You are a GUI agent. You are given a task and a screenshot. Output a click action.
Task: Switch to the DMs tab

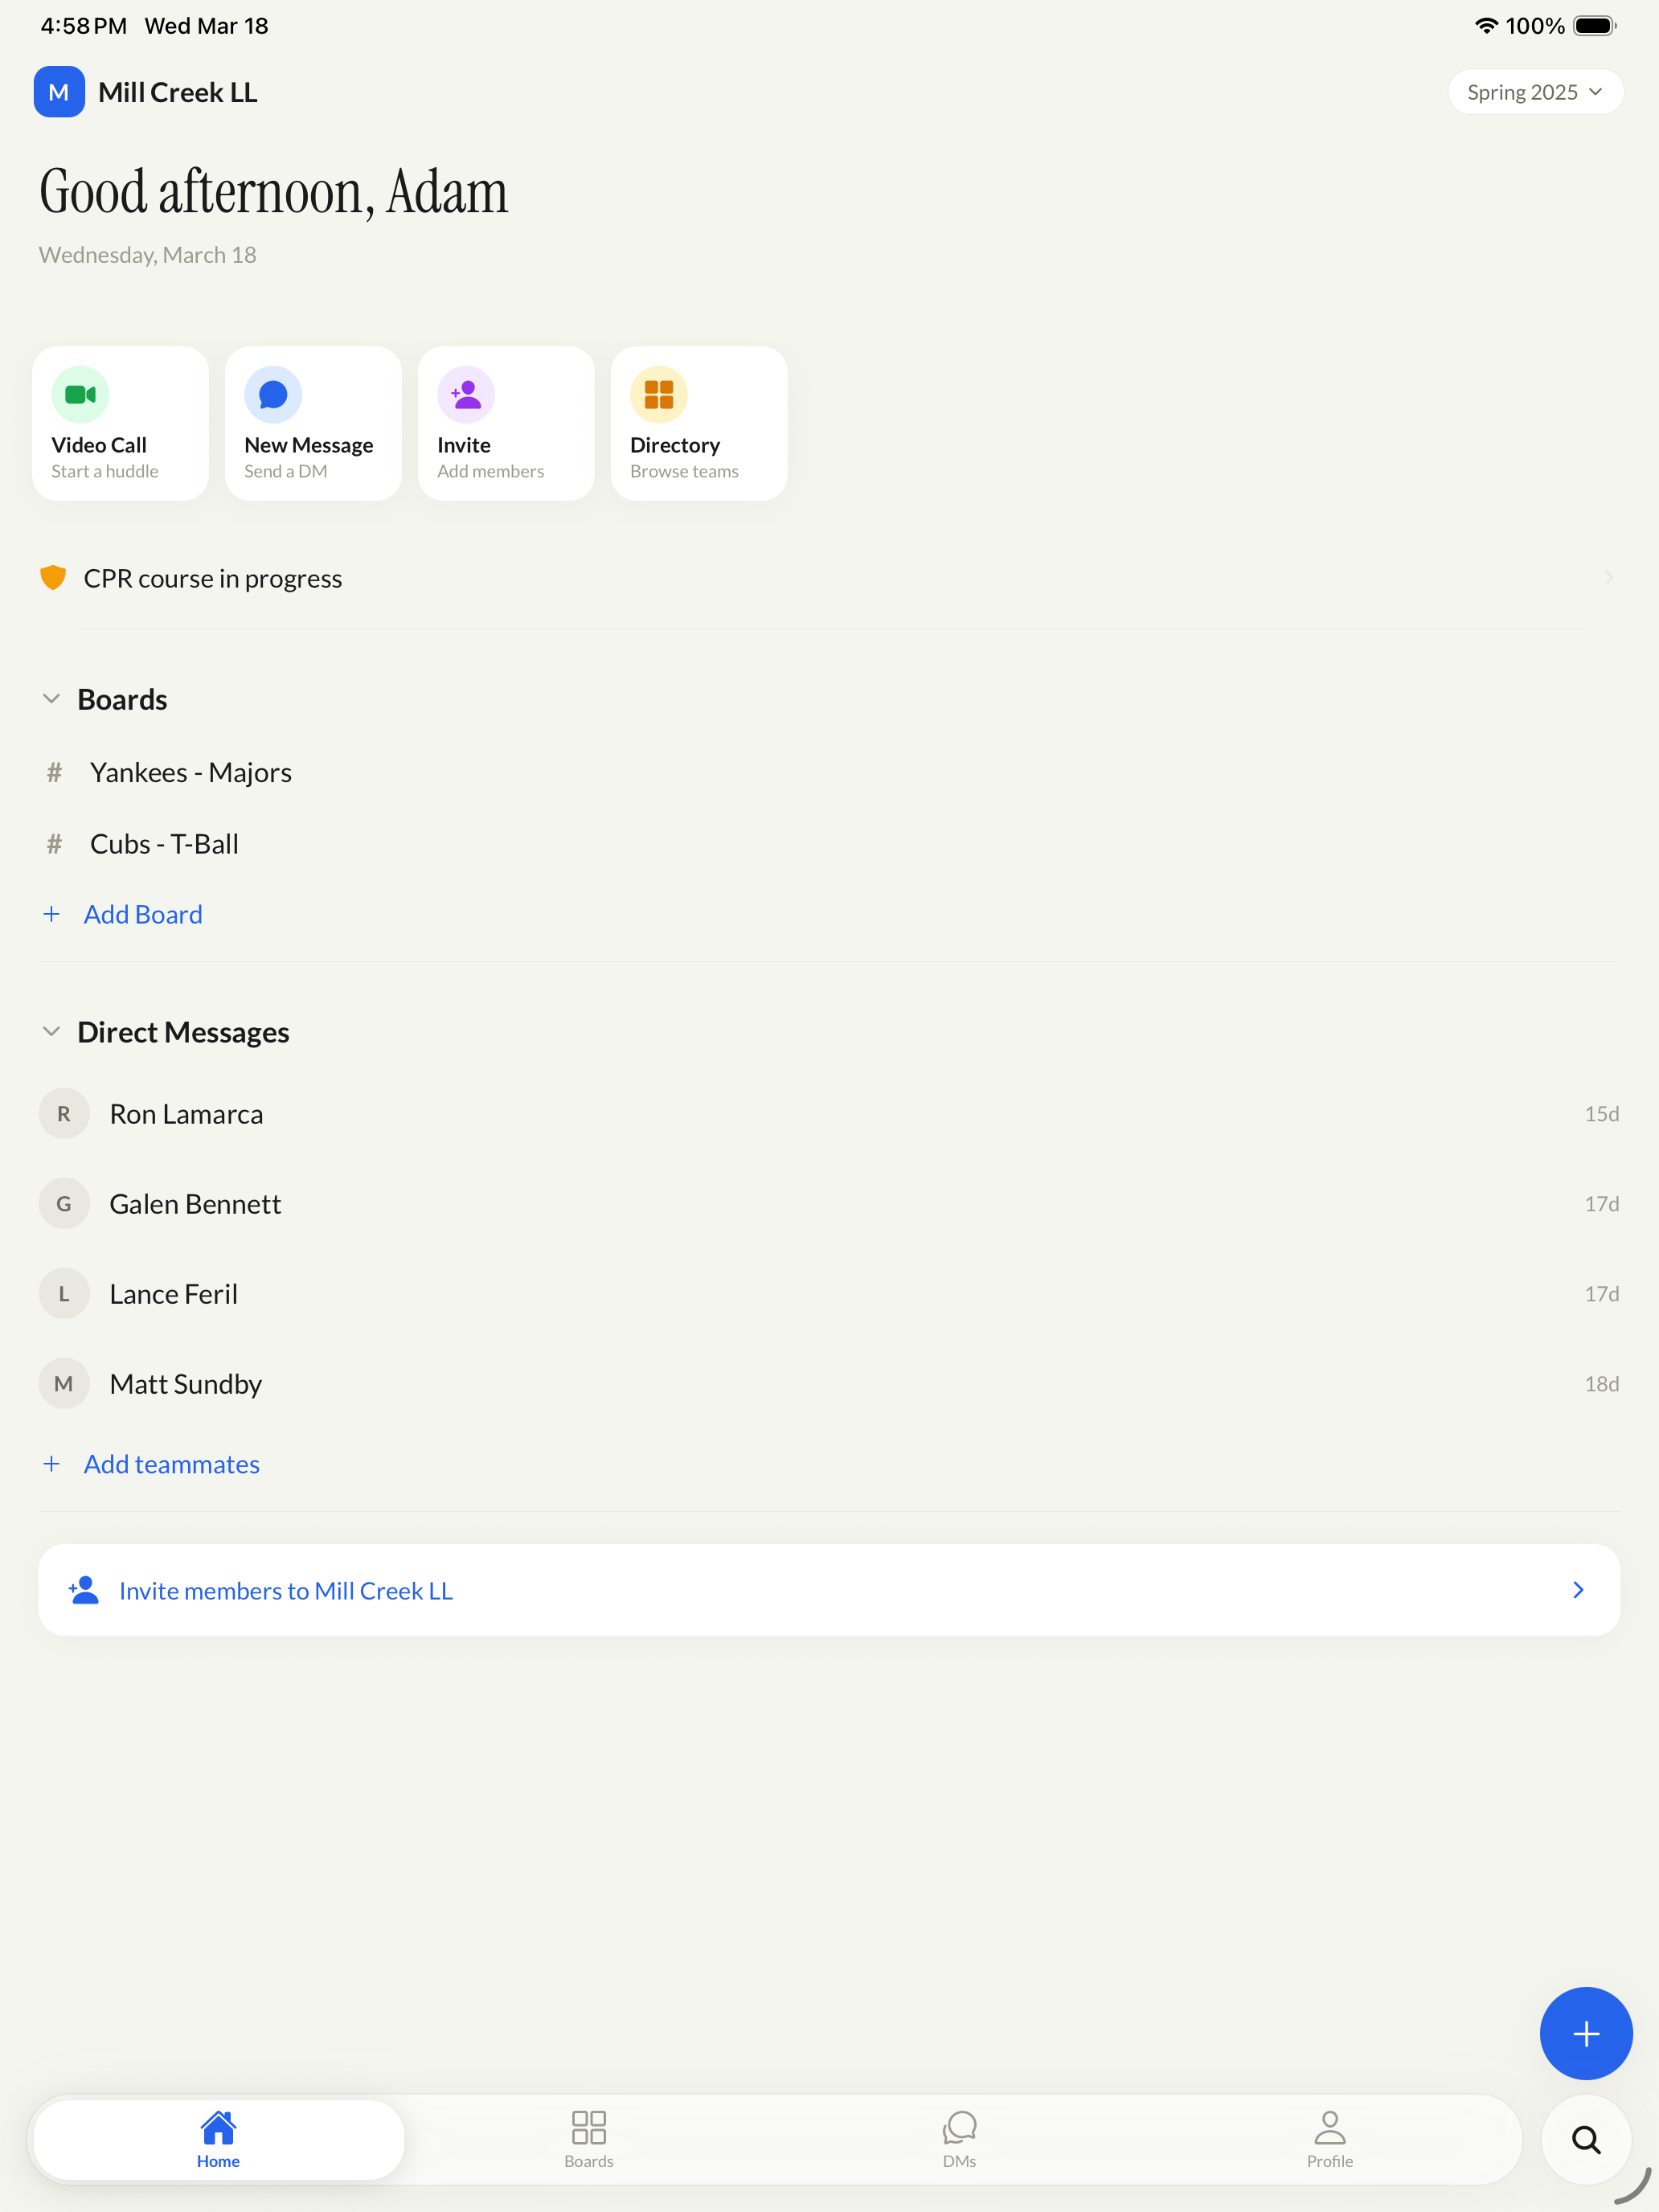[959, 2140]
